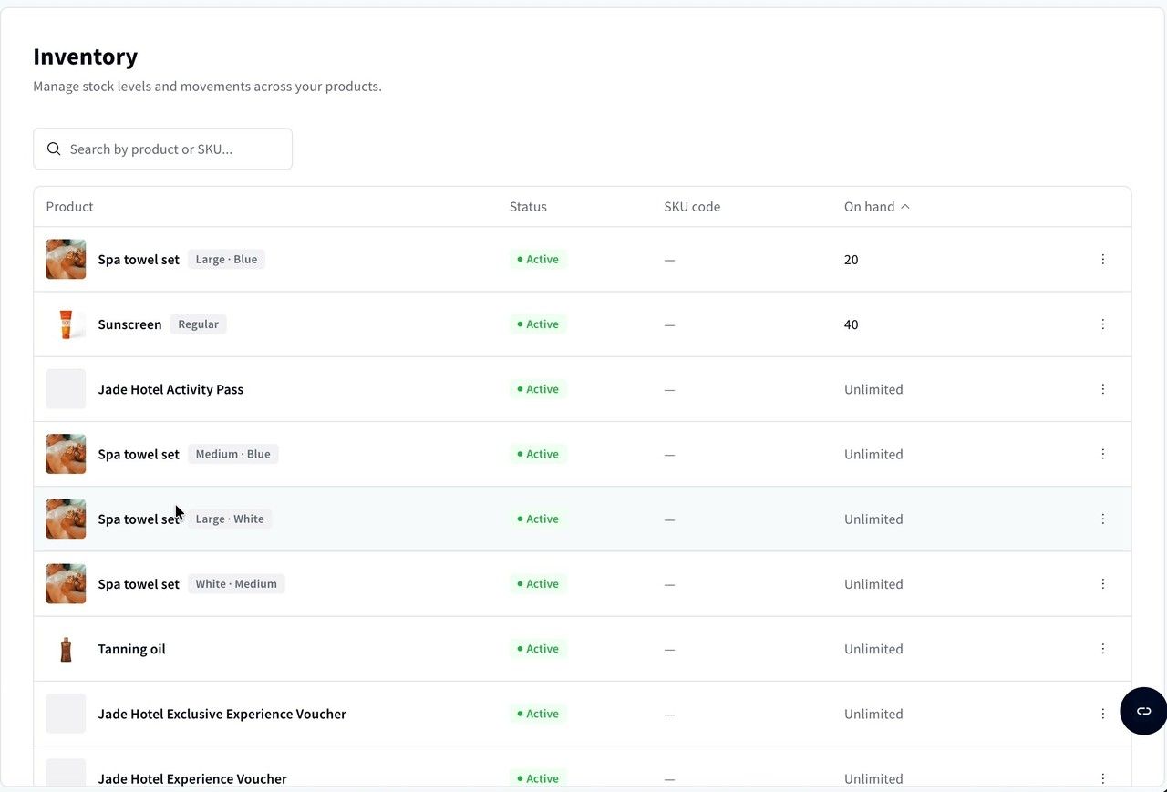
Task: Click the On hand column header label
Action: click(x=869, y=207)
